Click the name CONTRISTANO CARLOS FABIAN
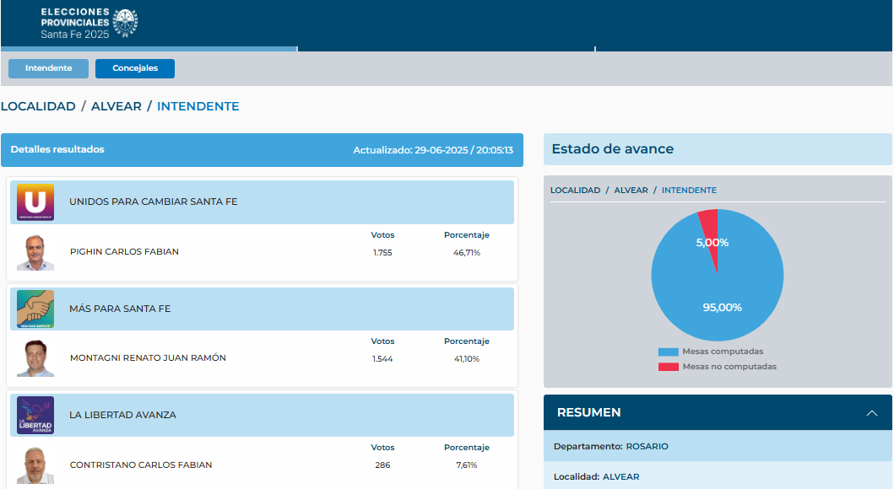894x489 pixels. [141, 465]
